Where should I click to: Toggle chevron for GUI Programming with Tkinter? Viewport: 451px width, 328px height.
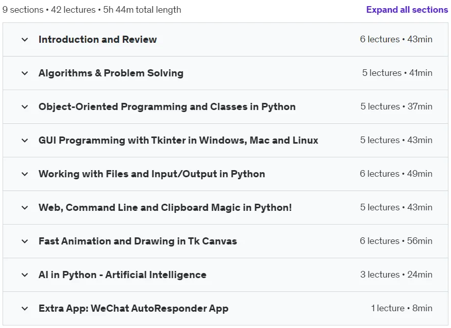tap(25, 141)
